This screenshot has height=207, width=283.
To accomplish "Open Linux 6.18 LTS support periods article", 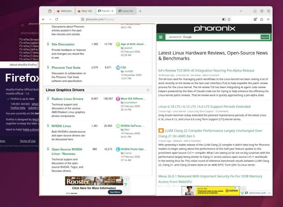I will (204, 107).
